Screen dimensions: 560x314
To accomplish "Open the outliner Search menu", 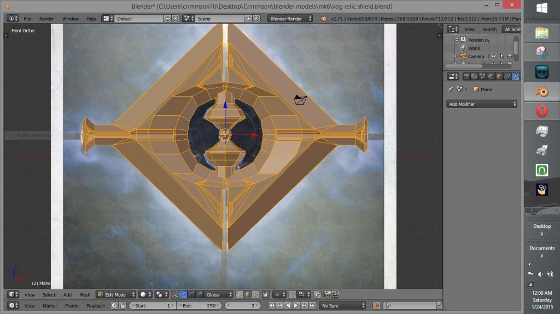I will (489, 29).
